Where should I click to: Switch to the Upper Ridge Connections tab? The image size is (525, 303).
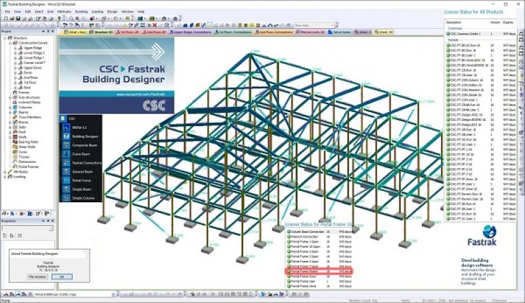(x=190, y=32)
